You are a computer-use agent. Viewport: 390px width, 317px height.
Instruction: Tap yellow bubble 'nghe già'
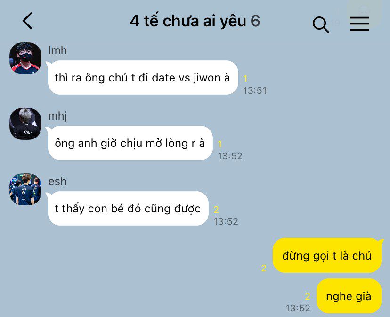tap(349, 296)
